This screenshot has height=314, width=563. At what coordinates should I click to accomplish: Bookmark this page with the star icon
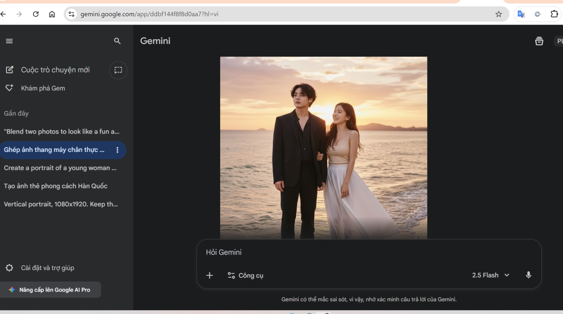tap(499, 14)
